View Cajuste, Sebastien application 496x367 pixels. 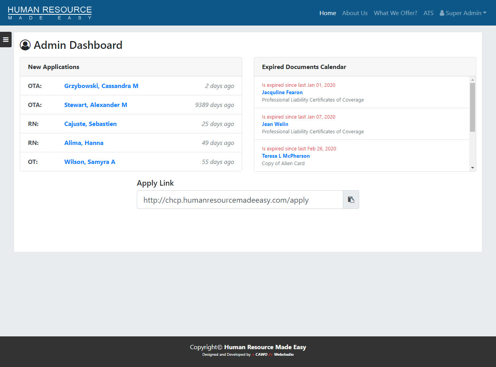click(90, 124)
